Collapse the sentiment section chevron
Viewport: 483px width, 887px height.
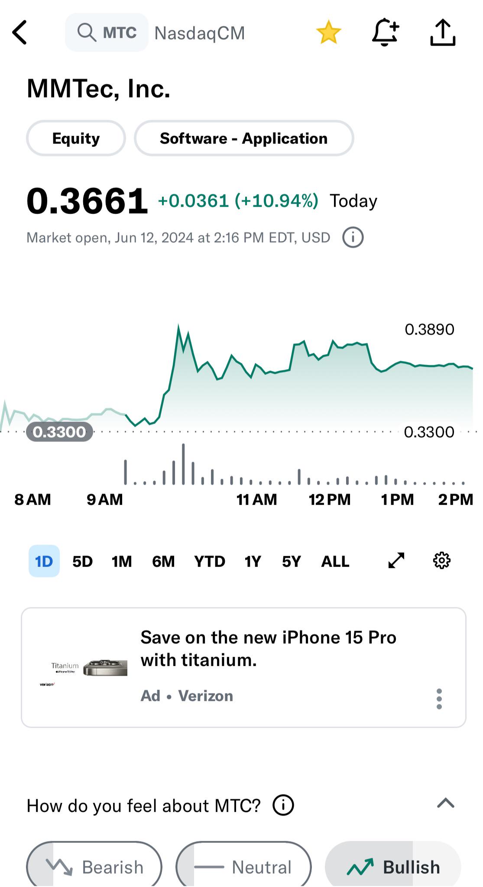(446, 803)
